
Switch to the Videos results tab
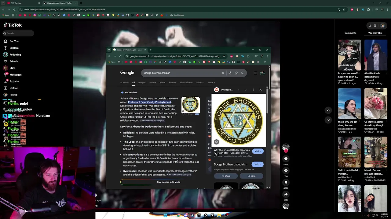tap(153, 82)
